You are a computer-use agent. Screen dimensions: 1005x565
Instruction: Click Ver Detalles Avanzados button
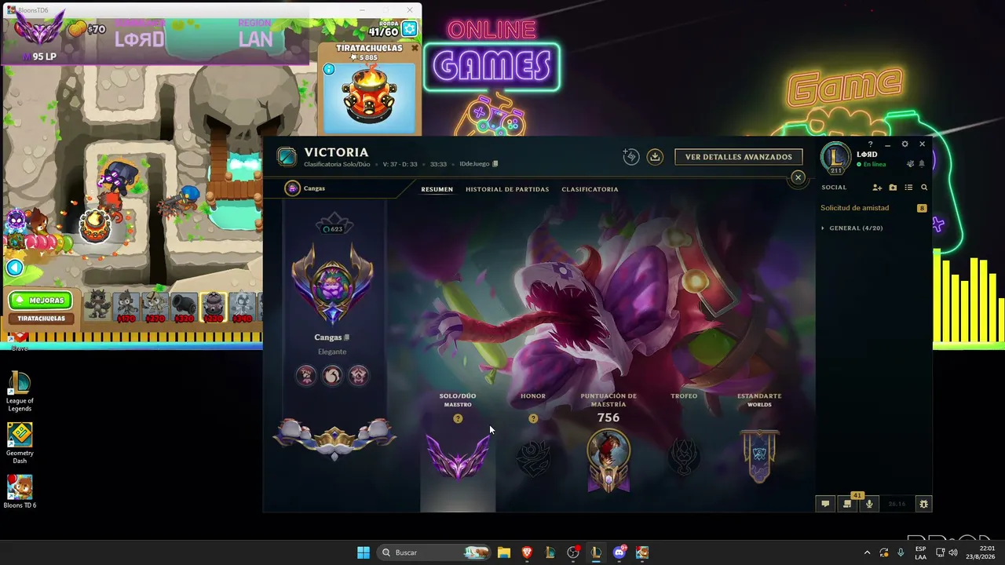click(738, 157)
